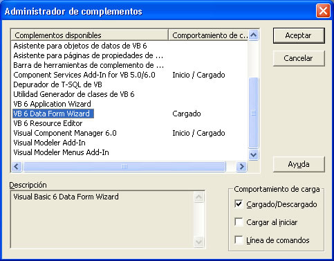This screenshot has height=261, width=334.
Task: Select the highlighted VB 6 Data Form Wizard
Action: click(53, 114)
